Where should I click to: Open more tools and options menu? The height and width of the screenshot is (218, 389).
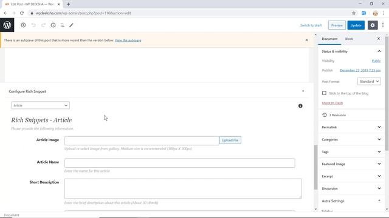click(x=383, y=25)
